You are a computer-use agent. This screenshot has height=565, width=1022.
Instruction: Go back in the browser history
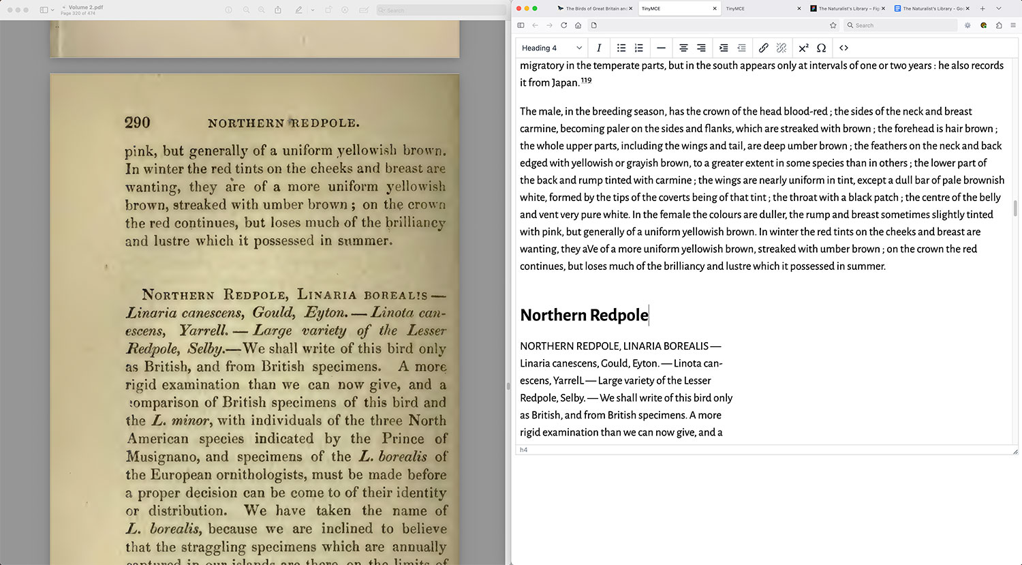point(535,25)
